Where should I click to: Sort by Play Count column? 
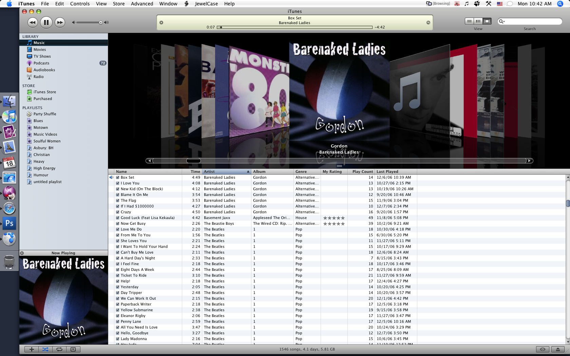coord(361,172)
